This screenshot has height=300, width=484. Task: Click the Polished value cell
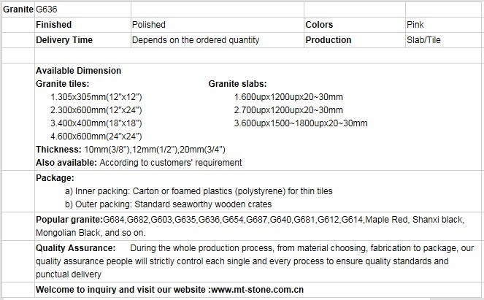tap(218, 25)
